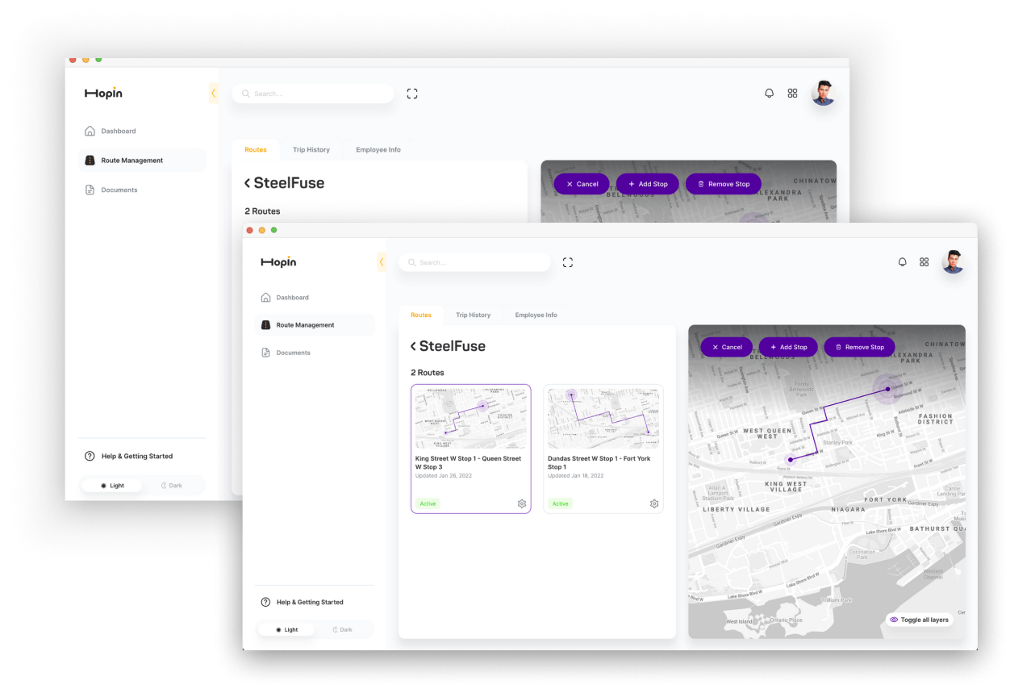
Task: Click the fullscreen icon in the front window
Action: (568, 262)
